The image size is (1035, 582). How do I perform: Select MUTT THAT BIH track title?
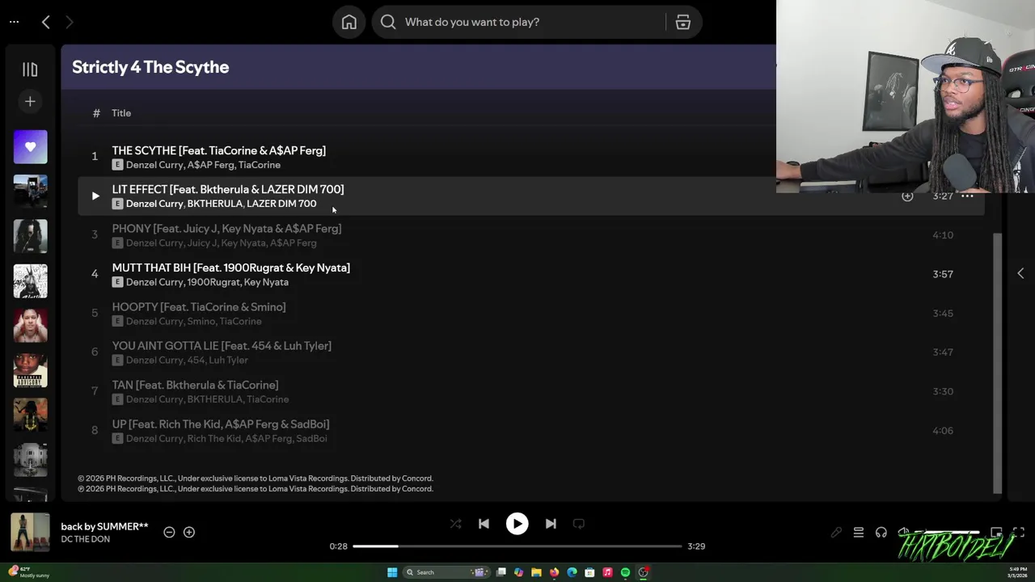tap(230, 268)
